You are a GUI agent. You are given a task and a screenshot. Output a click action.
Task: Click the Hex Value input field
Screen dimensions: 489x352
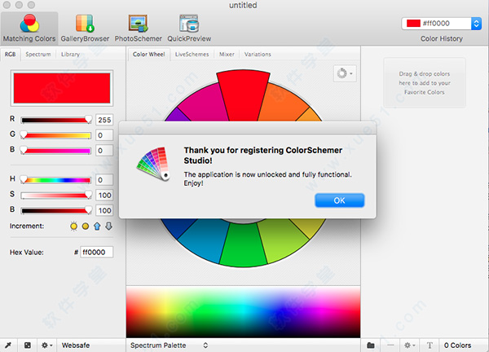tap(97, 252)
